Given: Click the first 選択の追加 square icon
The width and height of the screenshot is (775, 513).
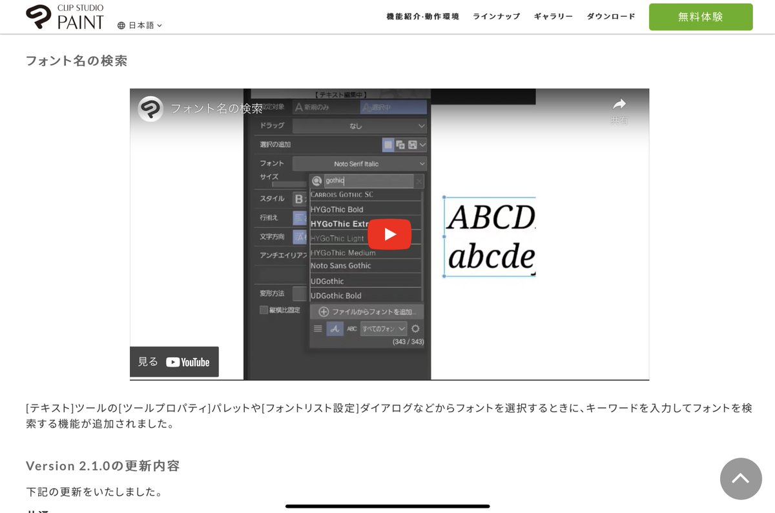Looking at the screenshot, I should pos(388,145).
